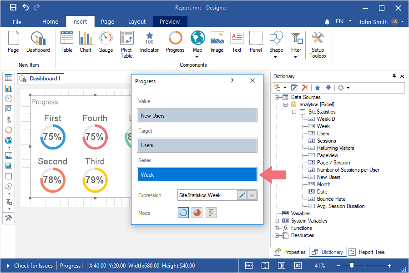This screenshot has height=273, width=409.
Task: Open the Report Tree panel tab
Action: 368,252
